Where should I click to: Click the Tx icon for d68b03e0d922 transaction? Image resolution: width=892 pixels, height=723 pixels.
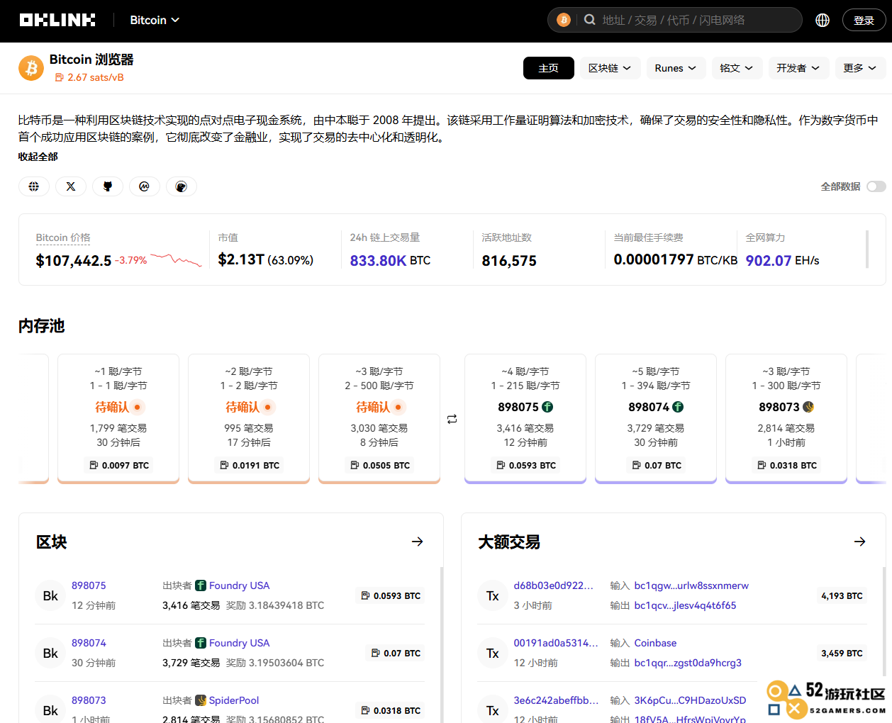tap(493, 595)
